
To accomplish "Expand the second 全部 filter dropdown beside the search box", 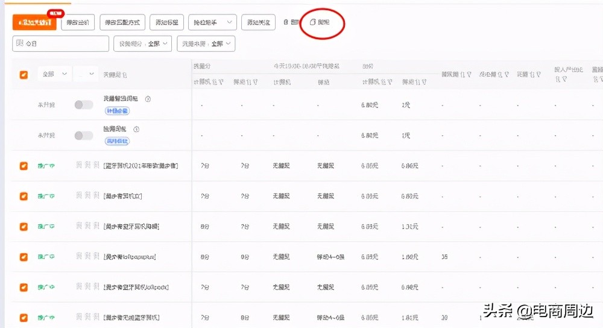I will point(206,43).
